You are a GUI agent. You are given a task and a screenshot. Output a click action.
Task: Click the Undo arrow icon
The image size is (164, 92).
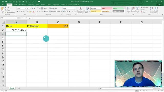point(6,2)
